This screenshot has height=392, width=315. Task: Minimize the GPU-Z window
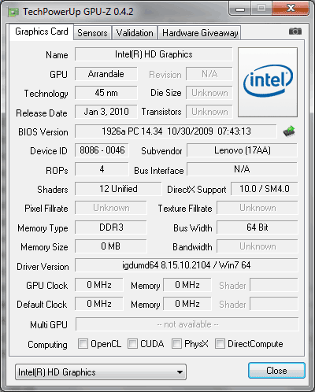point(240,9)
